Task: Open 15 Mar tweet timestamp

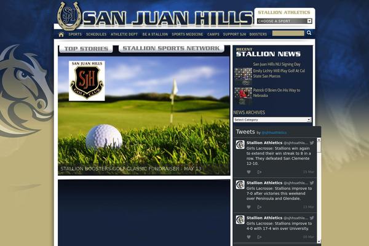Action: point(309,172)
